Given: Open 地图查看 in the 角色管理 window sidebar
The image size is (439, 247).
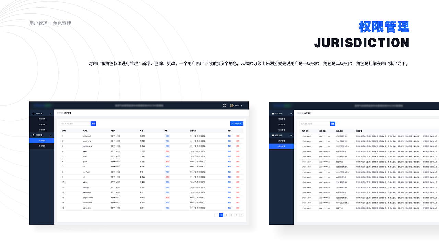Looking at the screenshot, I should tap(282, 119).
